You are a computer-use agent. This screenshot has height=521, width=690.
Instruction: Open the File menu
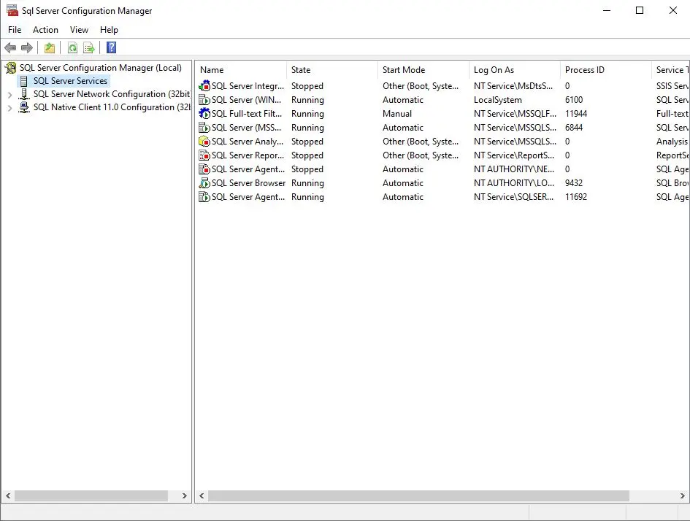pyautogui.click(x=14, y=30)
